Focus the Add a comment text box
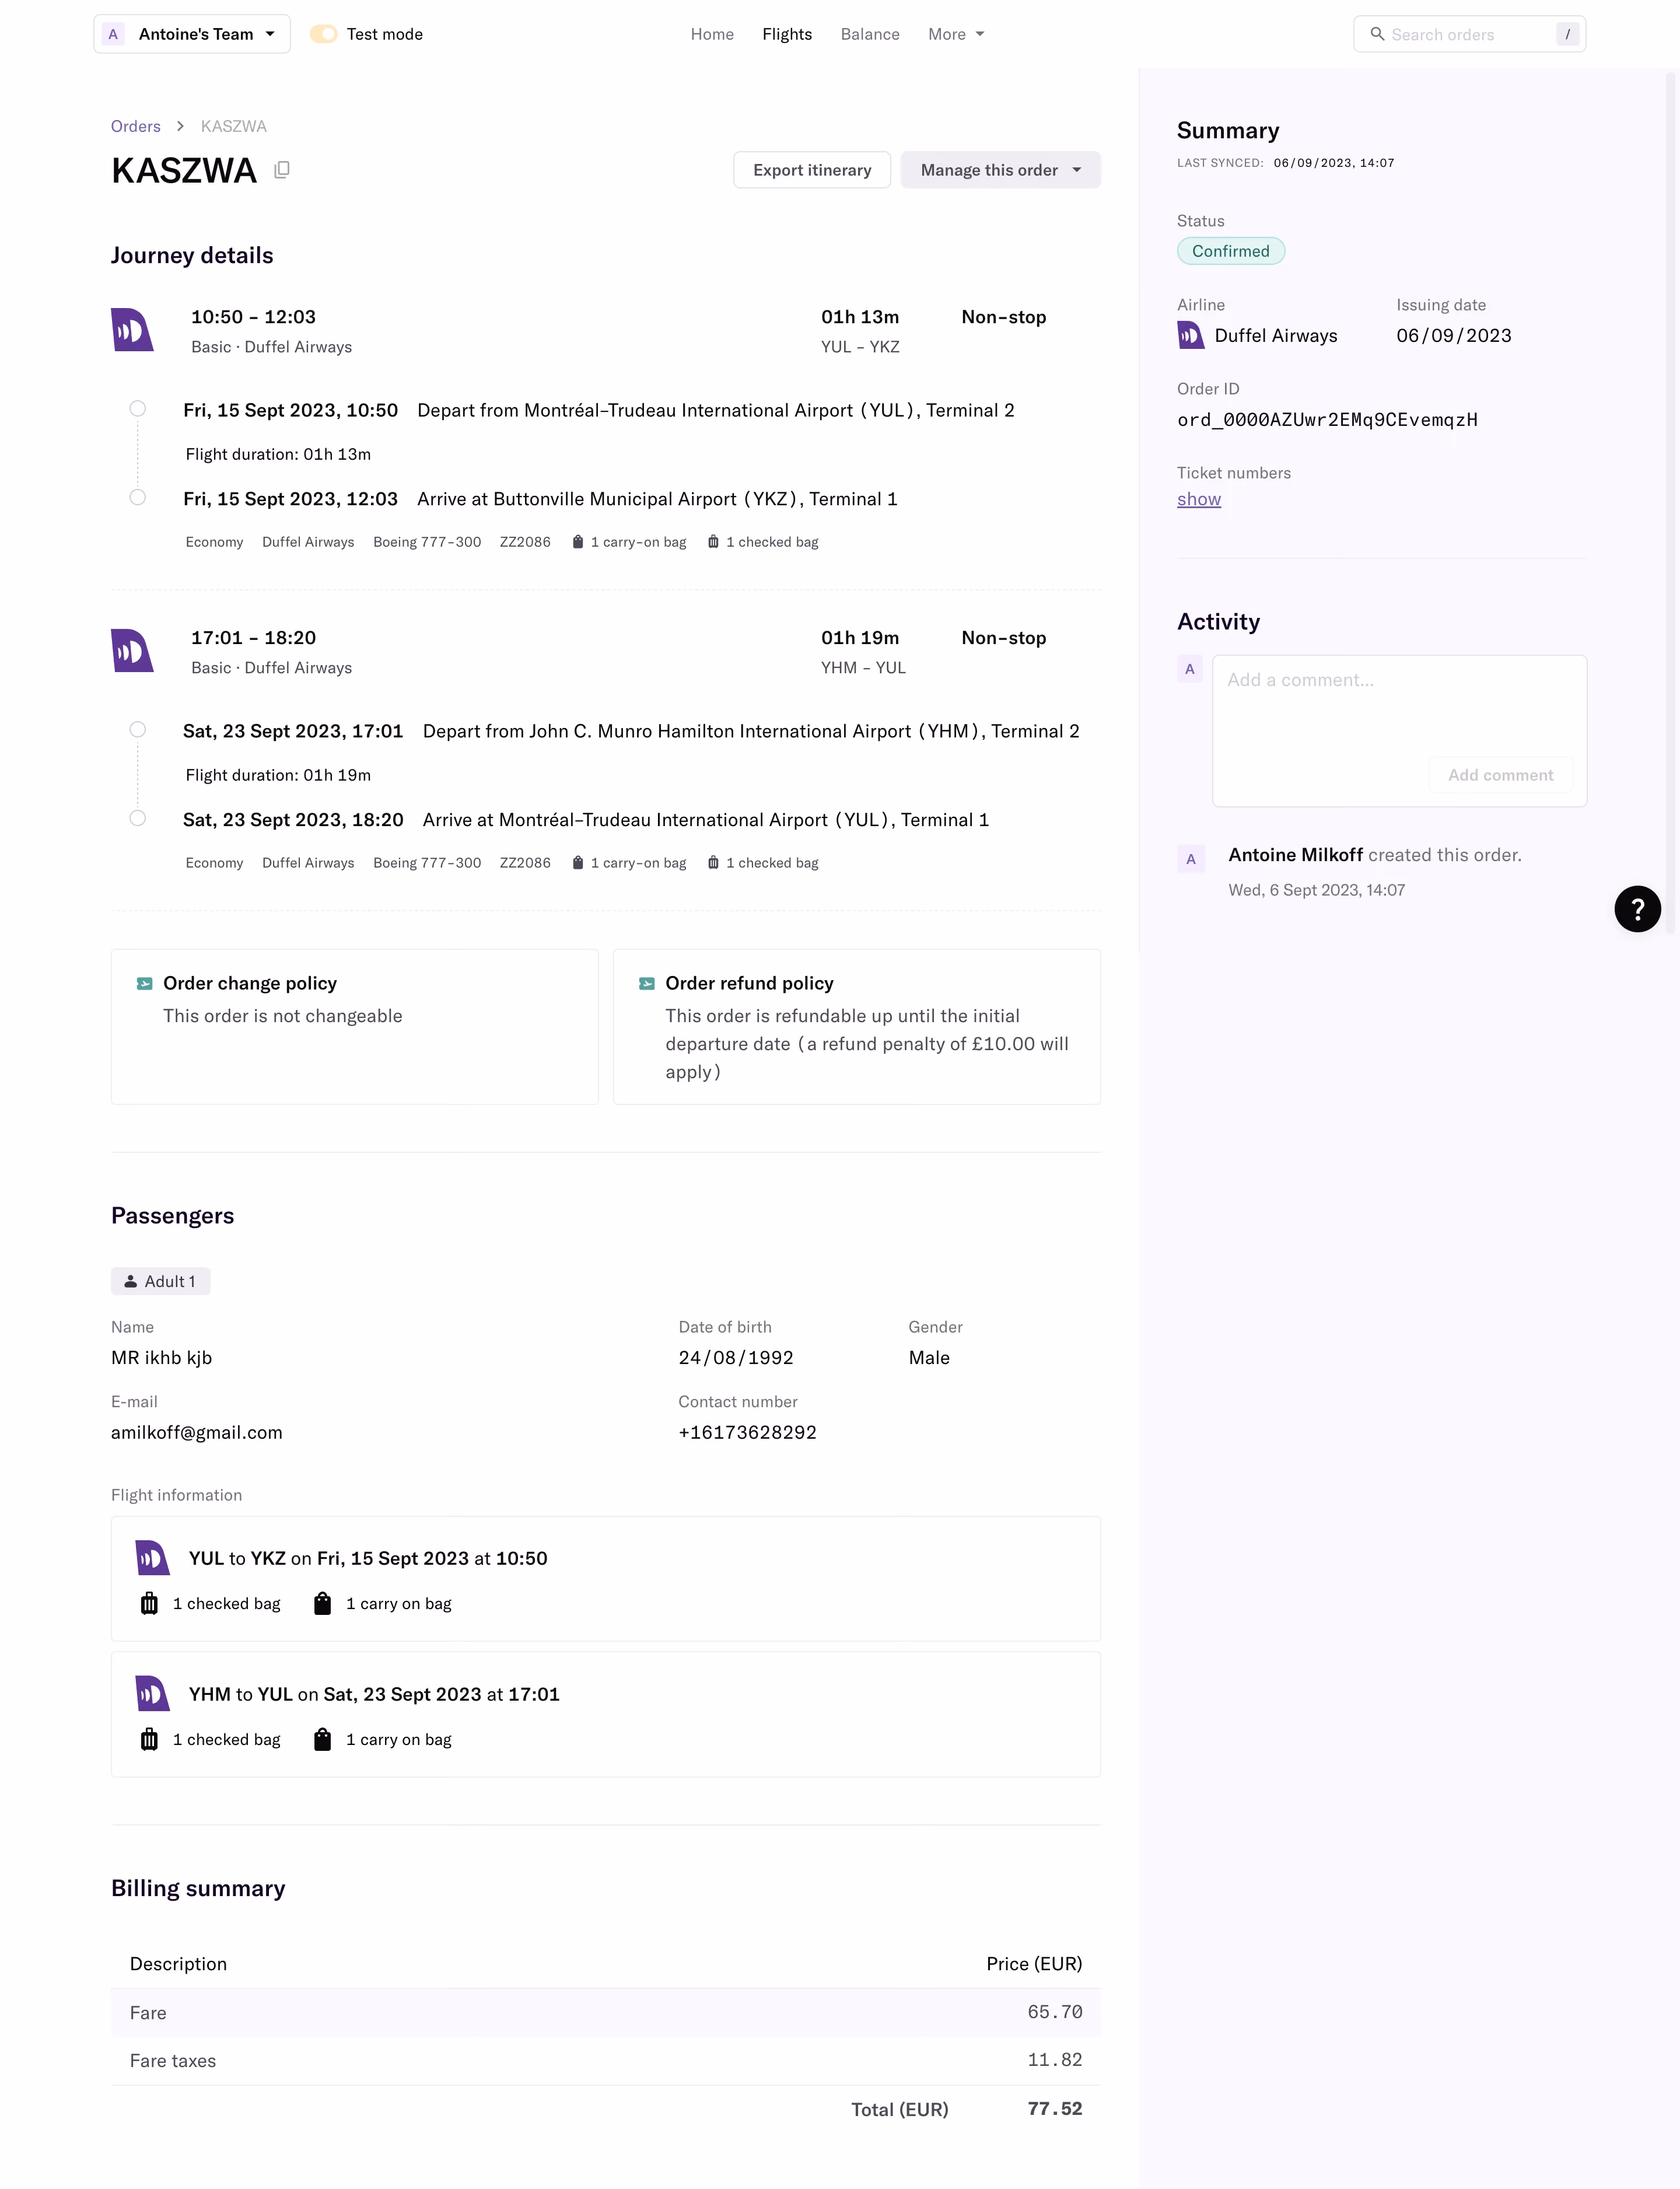This screenshot has height=2189, width=1680. click(x=1399, y=705)
